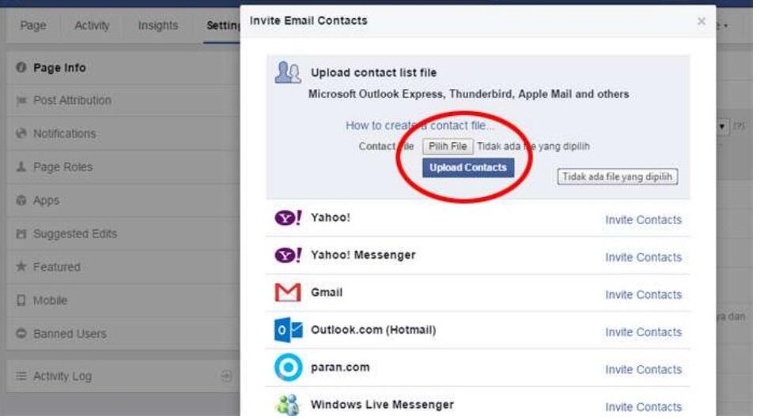Select Page Info in the sidebar
This screenshot has height=419, width=760.
(123, 68)
